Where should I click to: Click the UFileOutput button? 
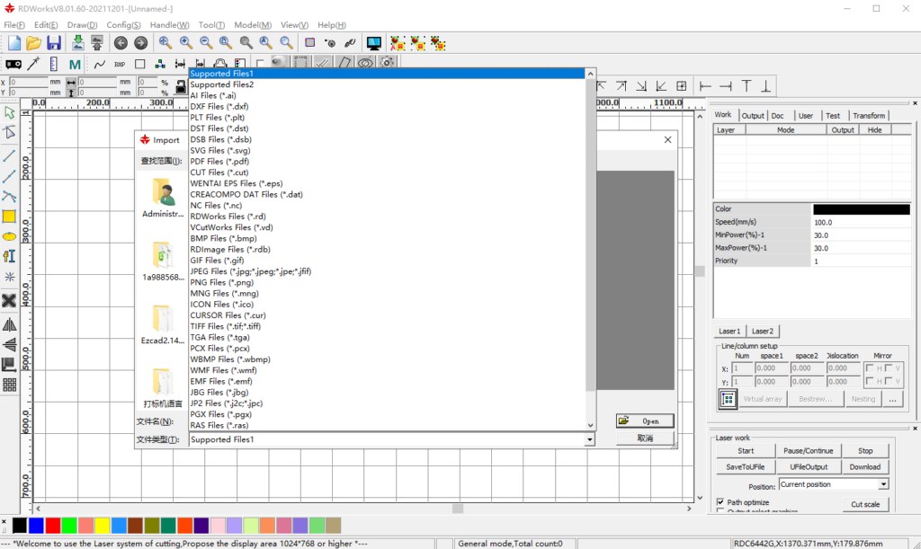pos(809,467)
